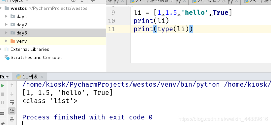This screenshot has width=271, height=125.
Task: Click line number 11 in gutter
Action: (111, 29)
